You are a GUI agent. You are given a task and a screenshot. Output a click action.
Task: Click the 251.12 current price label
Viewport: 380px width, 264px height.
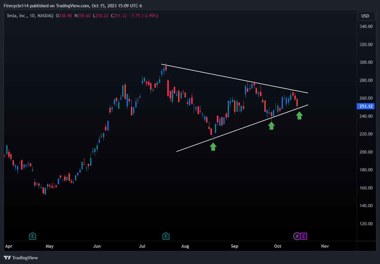(x=366, y=106)
